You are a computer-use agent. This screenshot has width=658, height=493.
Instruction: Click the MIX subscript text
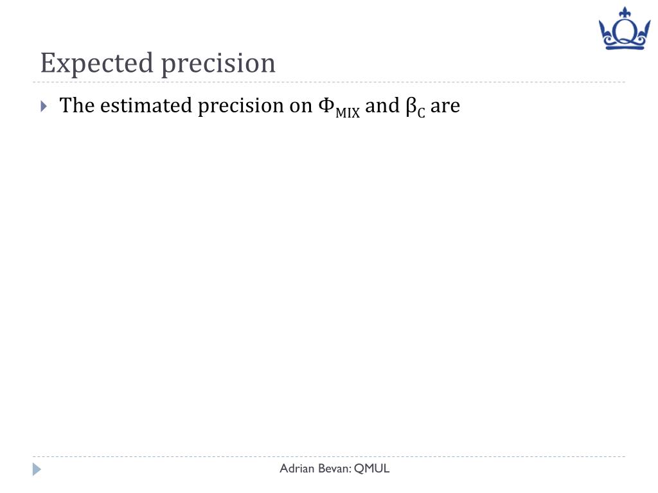click(x=348, y=113)
